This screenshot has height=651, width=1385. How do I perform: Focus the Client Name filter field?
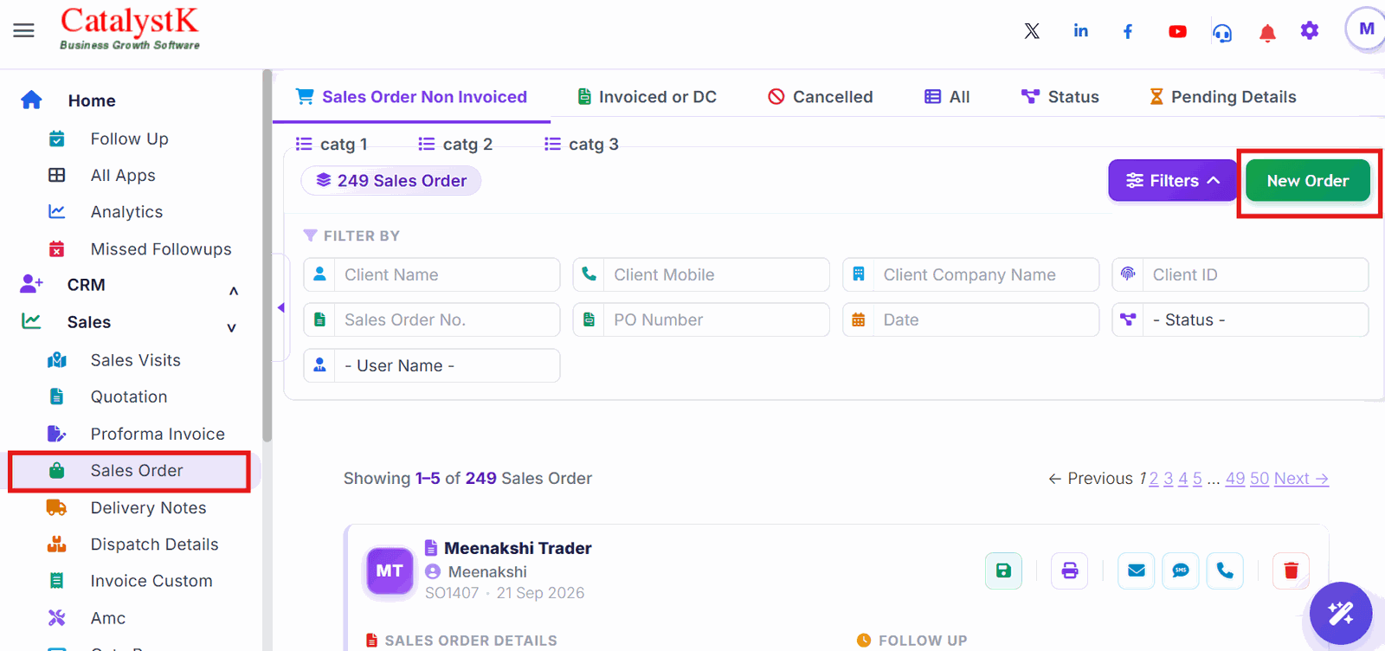pos(432,274)
